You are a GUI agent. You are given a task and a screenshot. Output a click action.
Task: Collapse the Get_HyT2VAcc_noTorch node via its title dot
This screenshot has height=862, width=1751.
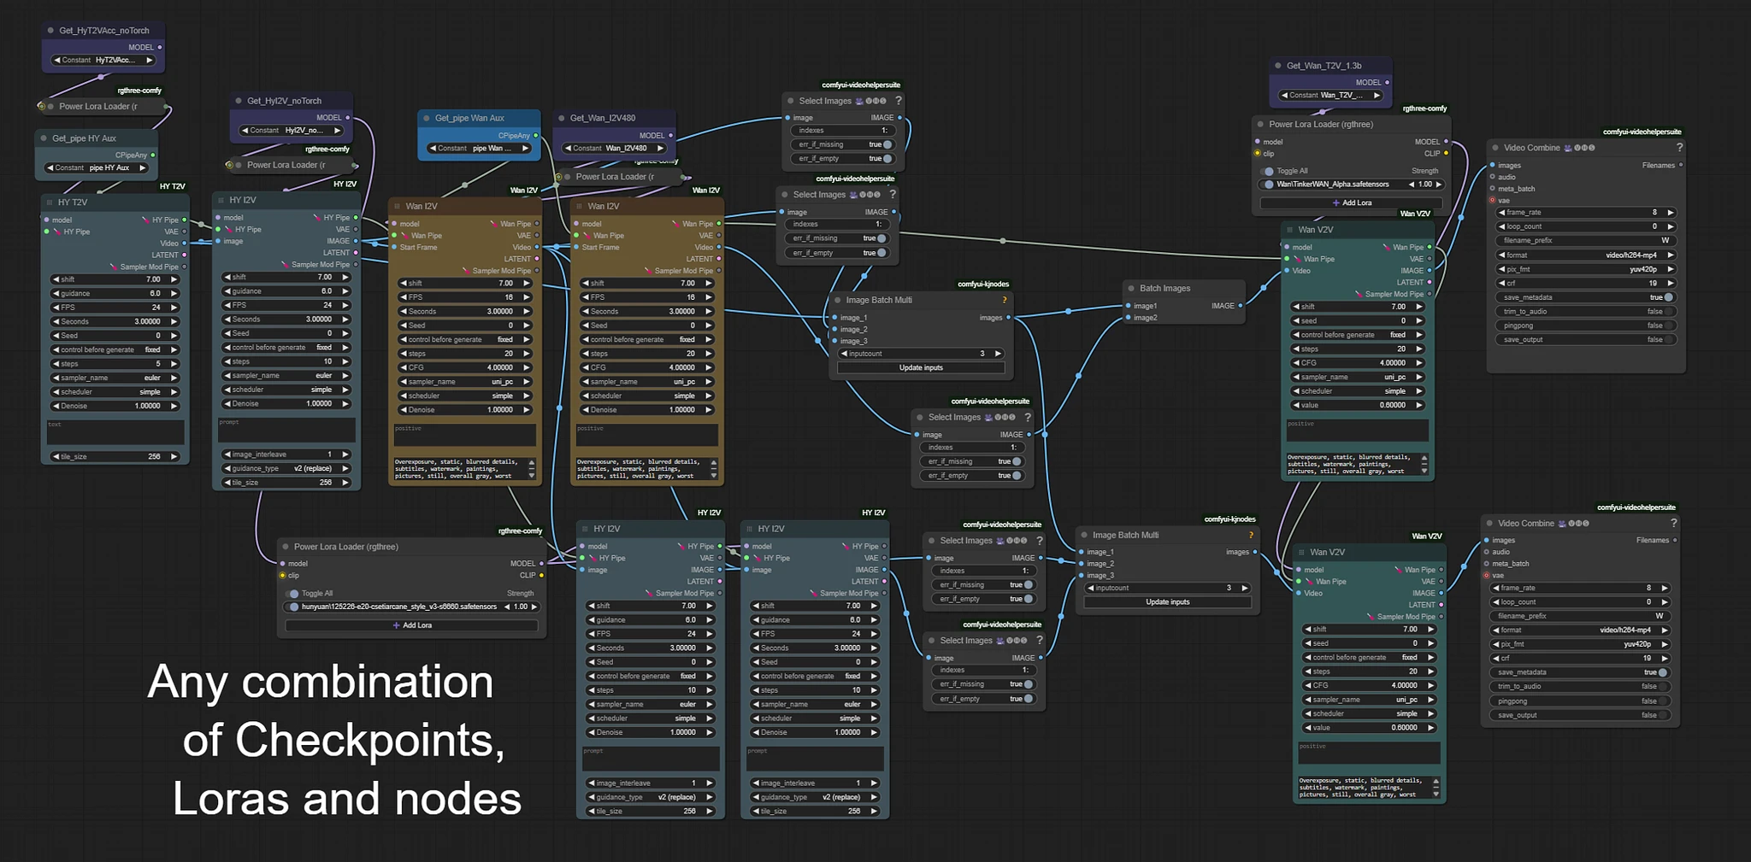tap(50, 31)
